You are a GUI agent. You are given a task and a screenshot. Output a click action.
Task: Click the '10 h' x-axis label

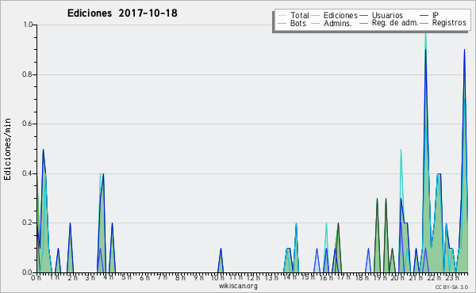[x=217, y=277]
